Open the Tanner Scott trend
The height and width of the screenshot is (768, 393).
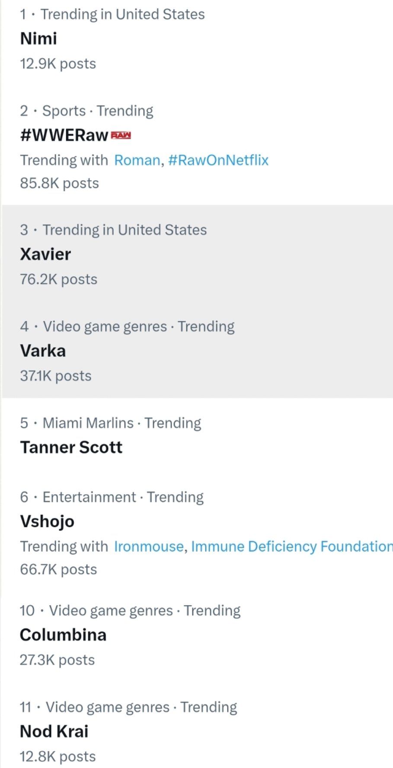pos(71,447)
